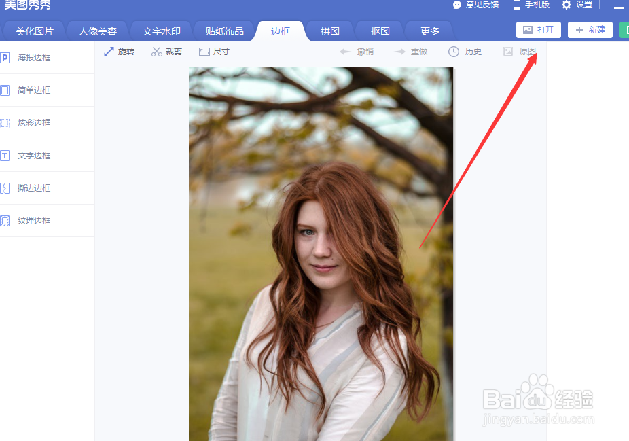Click the 打开 open image button

coord(539,30)
